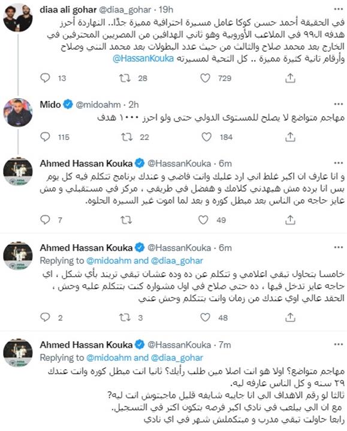Open more options menu on Kouka's 7m tweet
The image size is (347, 431).
coord(338,344)
